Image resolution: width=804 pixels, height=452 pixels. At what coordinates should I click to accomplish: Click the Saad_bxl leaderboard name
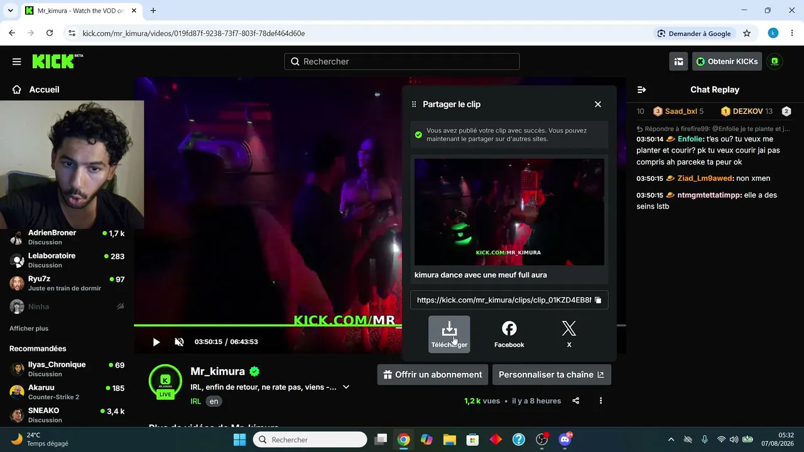[681, 111]
